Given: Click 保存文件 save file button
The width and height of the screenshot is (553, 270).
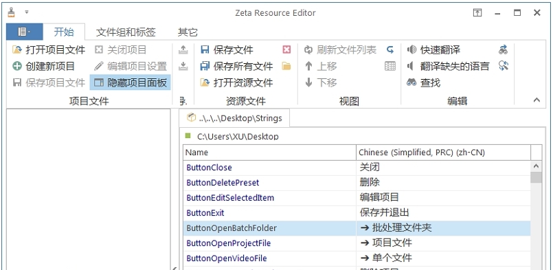Looking at the screenshot, I should pyautogui.click(x=227, y=49).
